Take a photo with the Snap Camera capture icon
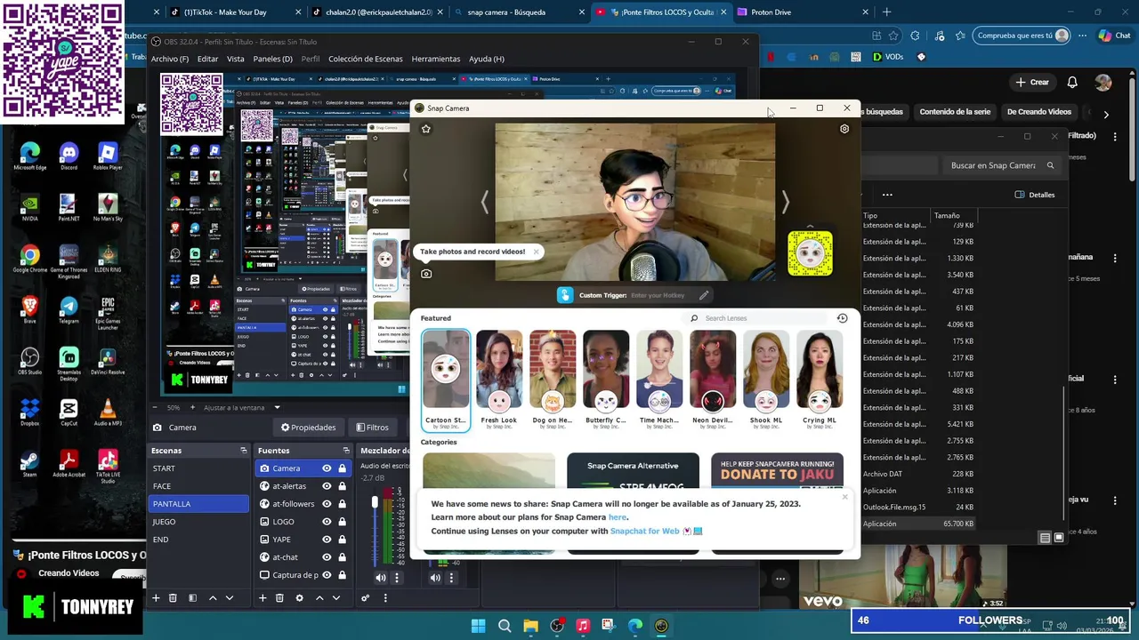Image resolution: width=1139 pixels, height=640 pixels. coord(426,274)
